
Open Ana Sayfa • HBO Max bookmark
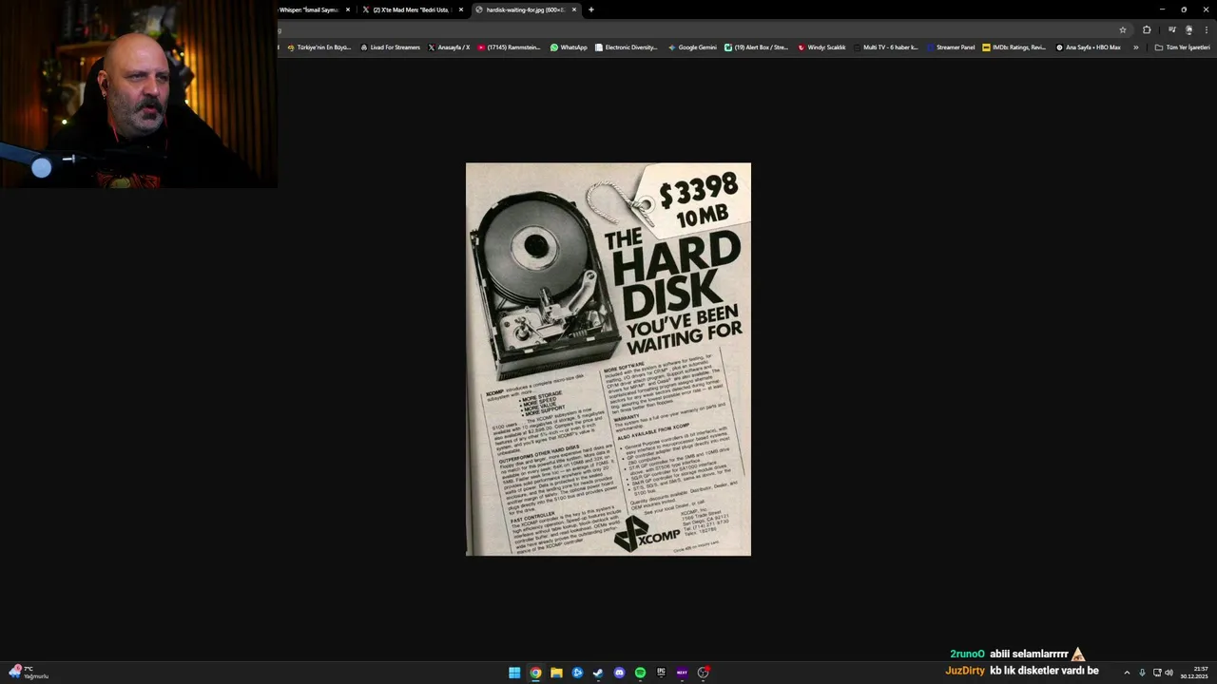click(x=1088, y=47)
